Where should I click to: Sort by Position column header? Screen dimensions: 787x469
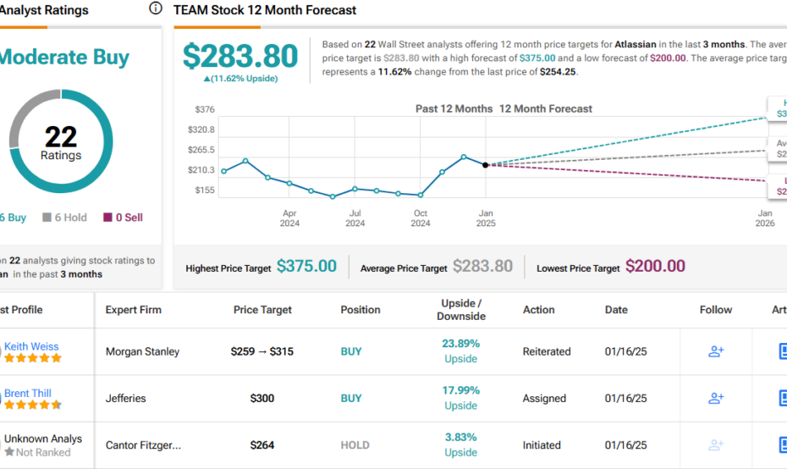[x=360, y=310]
